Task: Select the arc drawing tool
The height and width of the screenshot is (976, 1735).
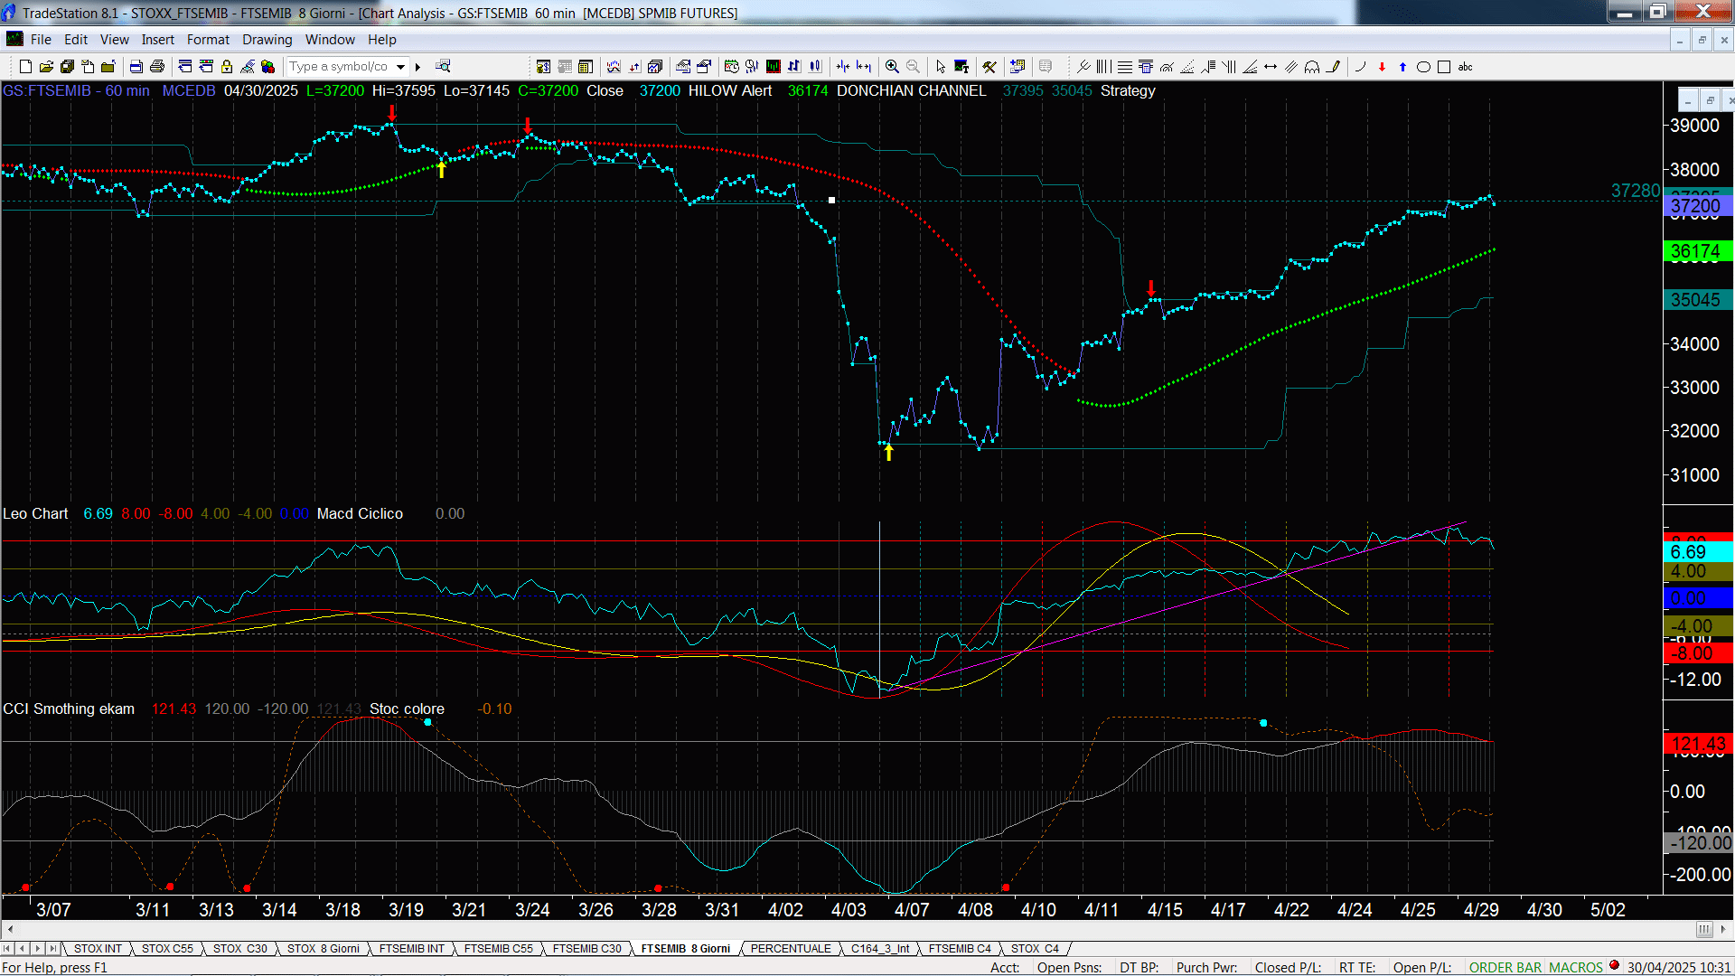Action: tap(1361, 66)
